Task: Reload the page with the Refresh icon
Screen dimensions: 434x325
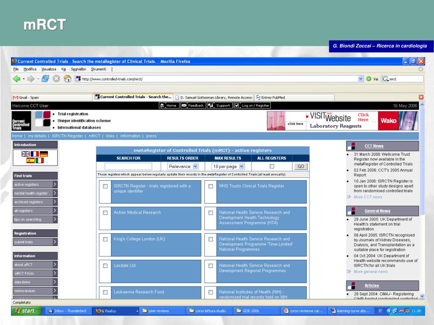Action: (45, 79)
